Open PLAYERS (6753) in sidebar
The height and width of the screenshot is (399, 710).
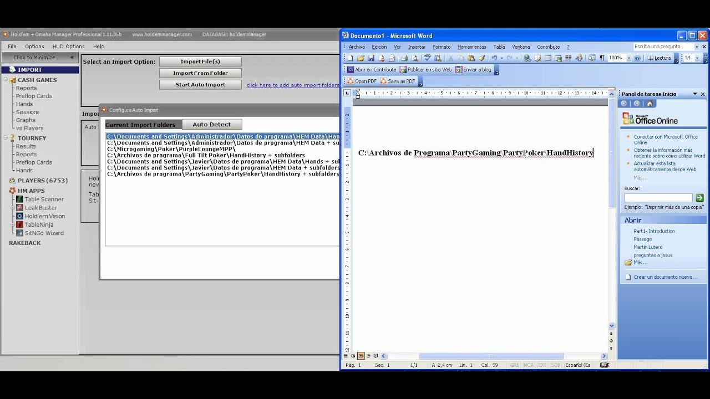[42, 181]
